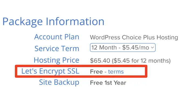Click the word Hosting after Choice Plus
Screen dimensions: 182x108
click(x=168, y=37)
